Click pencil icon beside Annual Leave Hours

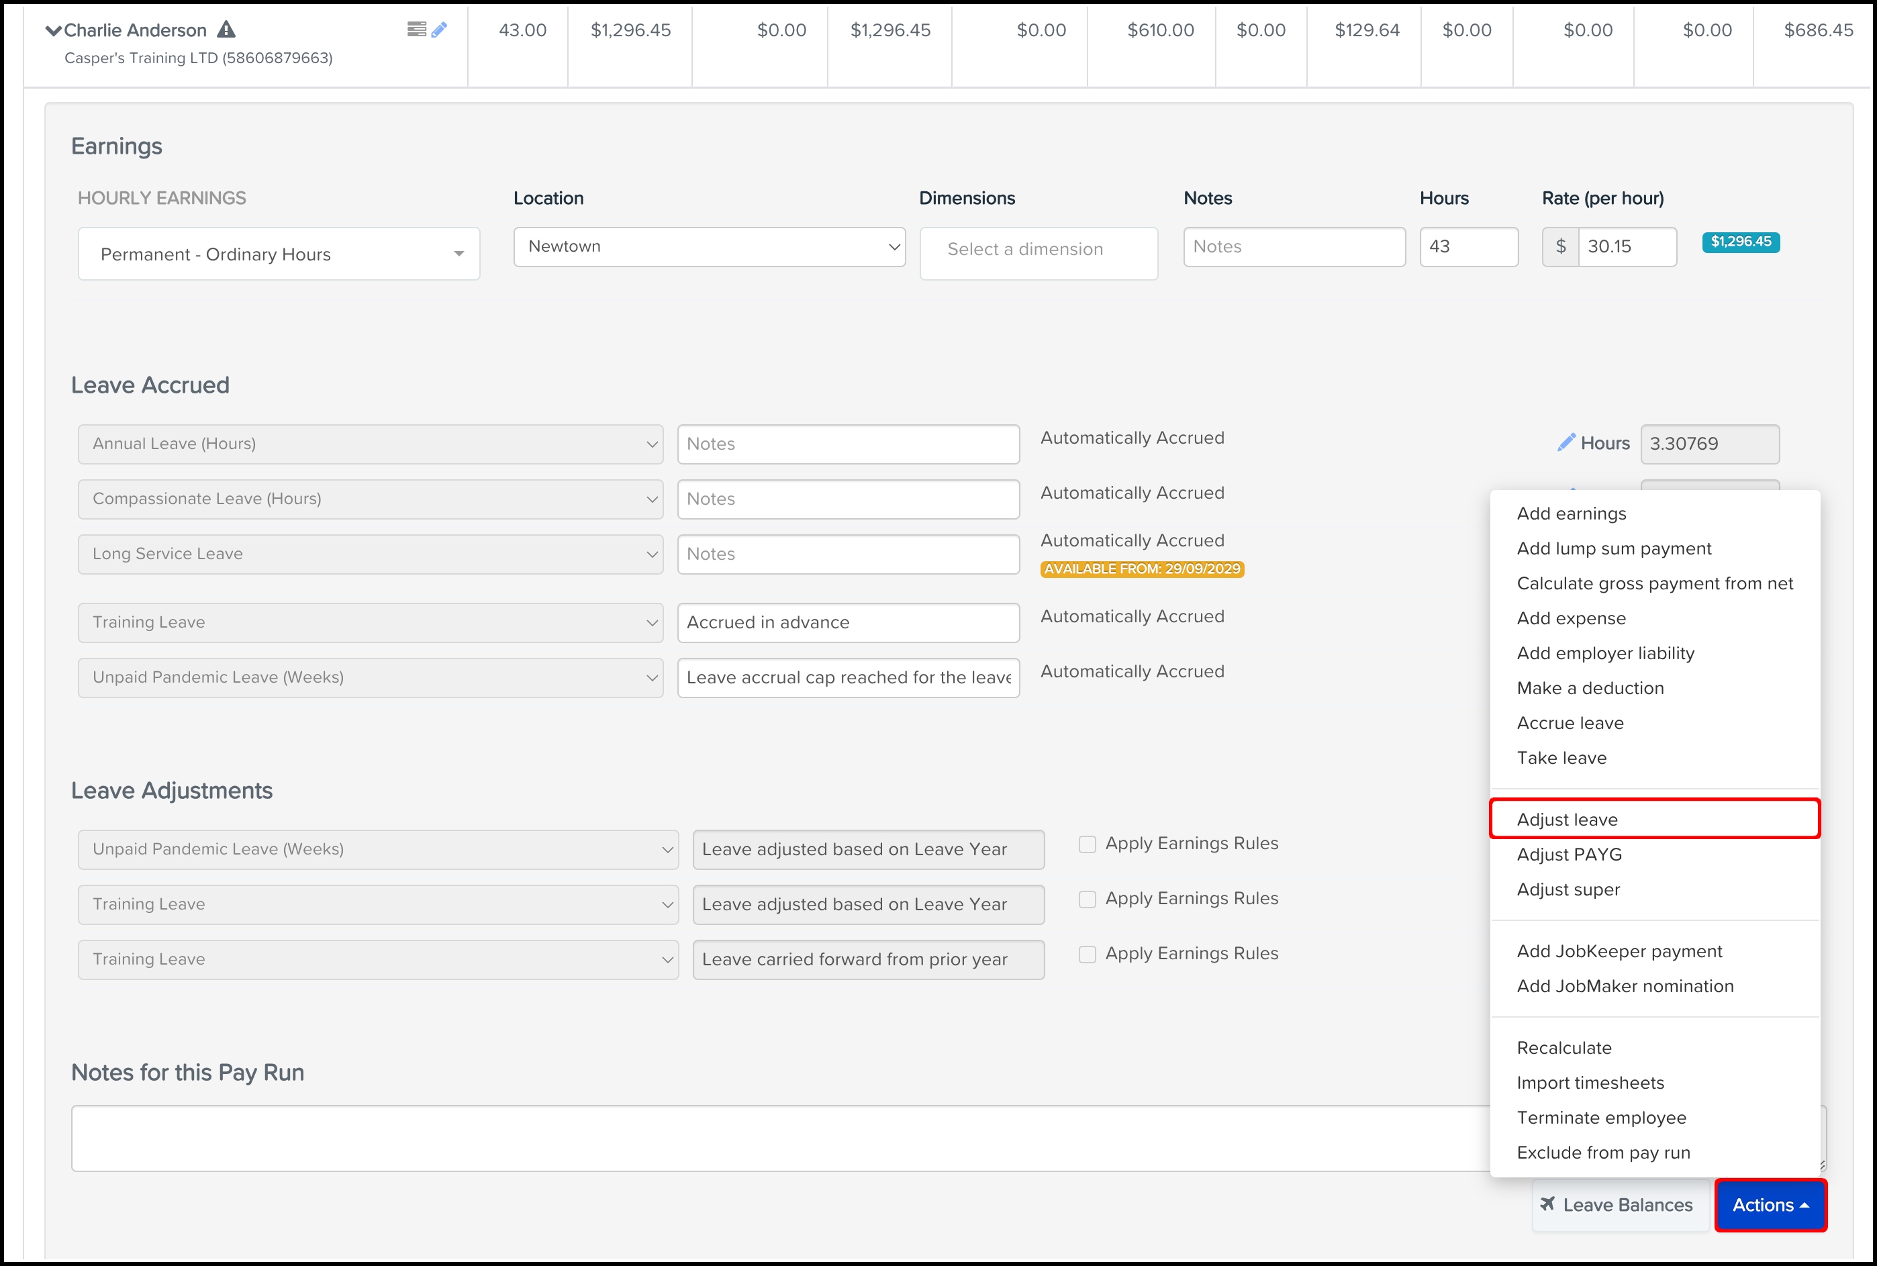(1566, 442)
